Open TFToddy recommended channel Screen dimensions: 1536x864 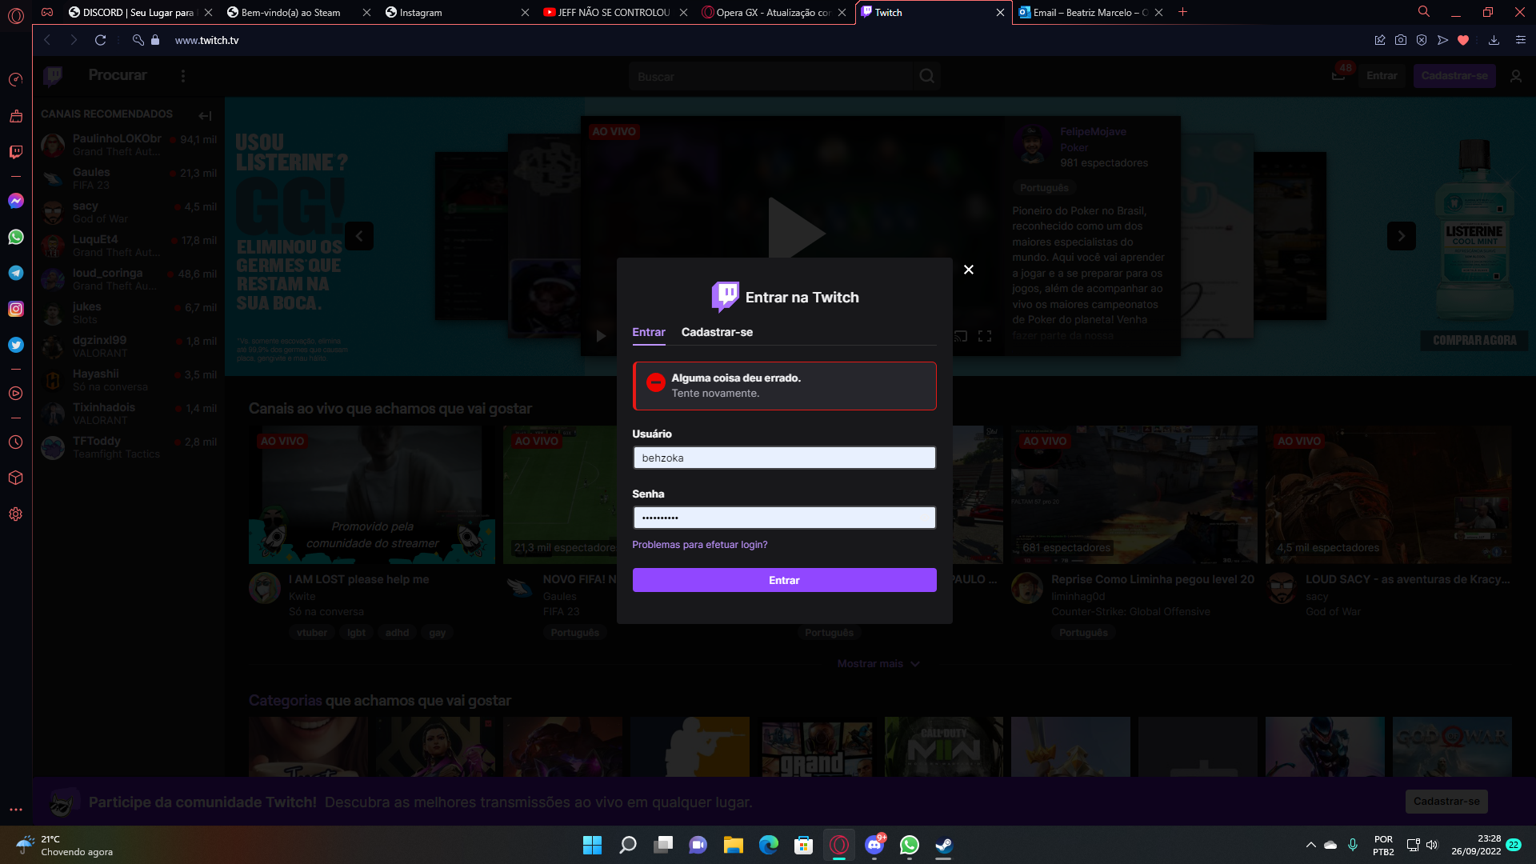[x=129, y=447]
